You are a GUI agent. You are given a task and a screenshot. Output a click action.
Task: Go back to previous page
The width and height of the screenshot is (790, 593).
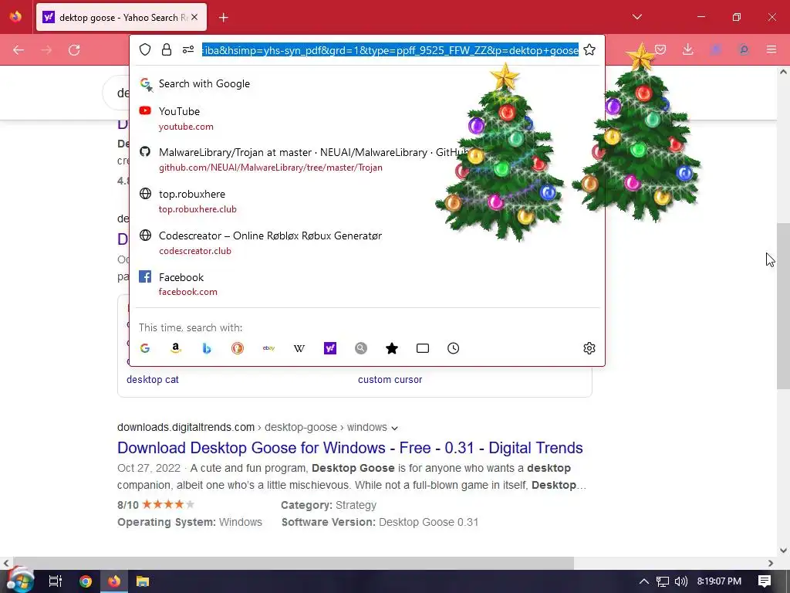19,50
